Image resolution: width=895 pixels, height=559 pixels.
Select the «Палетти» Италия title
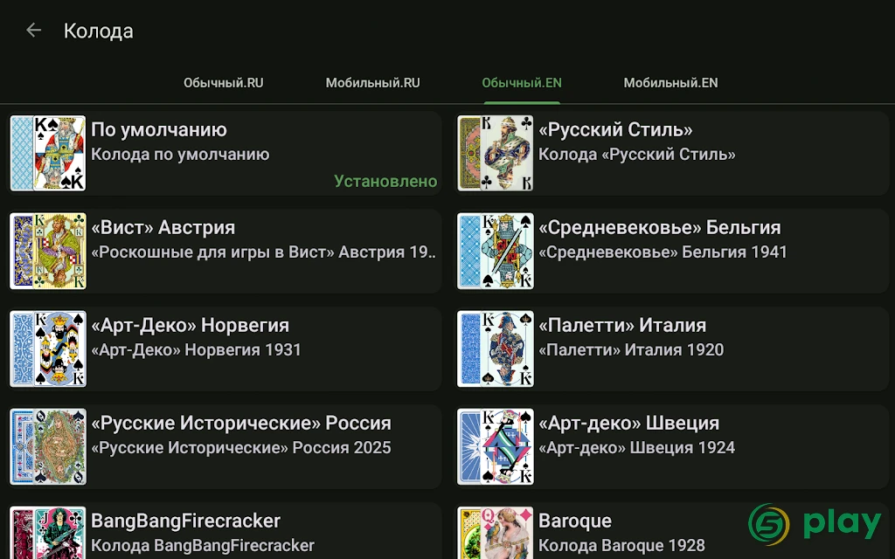tap(622, 326)
